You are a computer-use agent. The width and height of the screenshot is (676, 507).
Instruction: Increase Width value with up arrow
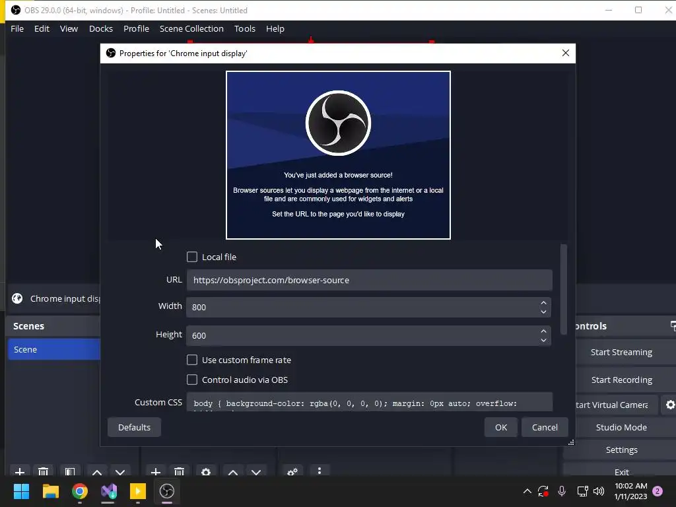point(544,302)
